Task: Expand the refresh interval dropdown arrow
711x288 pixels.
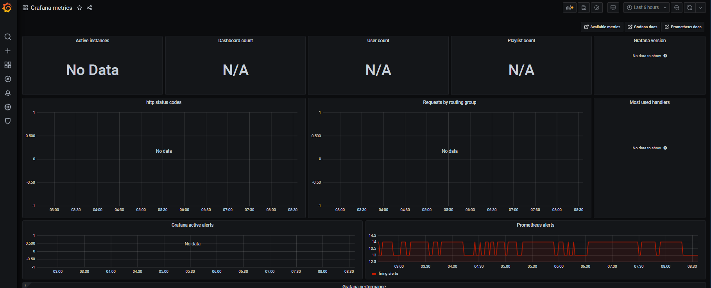Action: pyautogui.click(x=700, y=8)
